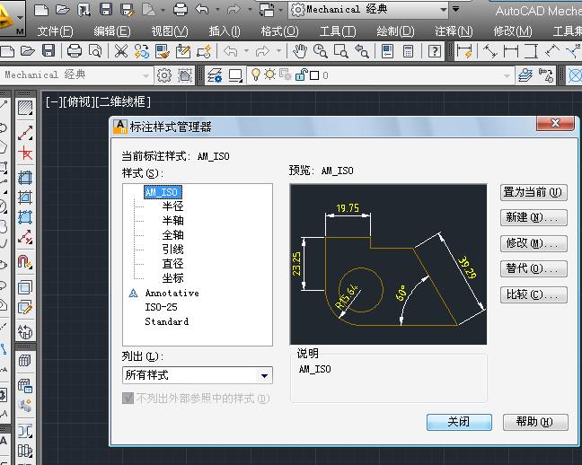The height and width of the screenshot is (465, 582).
Task: Click the Cut scissors icon
Action: point(121,51)
